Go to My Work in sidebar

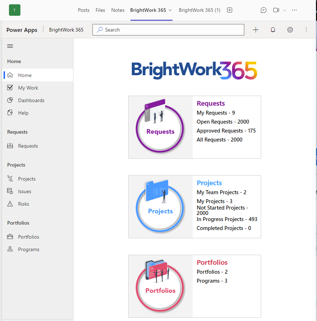[28, 88]
